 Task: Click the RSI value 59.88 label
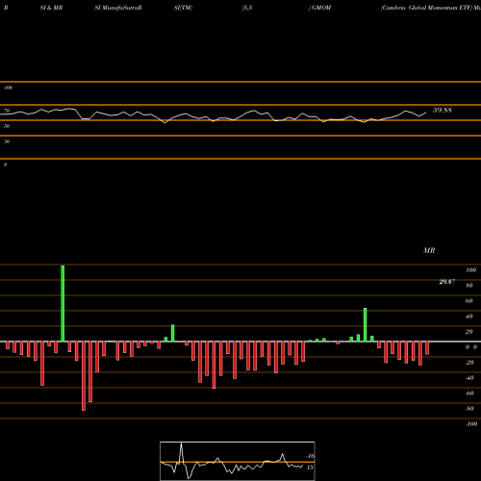pyautogui.click(x=443, y=110)
